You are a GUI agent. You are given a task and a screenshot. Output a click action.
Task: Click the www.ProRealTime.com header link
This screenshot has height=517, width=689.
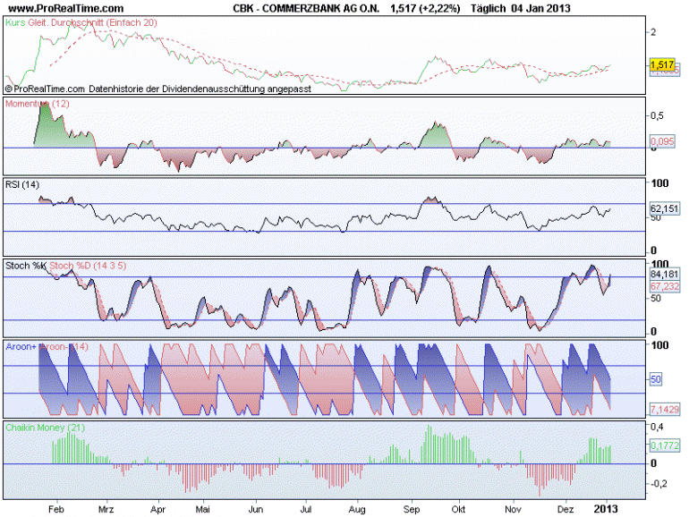[x=66, y=8]
